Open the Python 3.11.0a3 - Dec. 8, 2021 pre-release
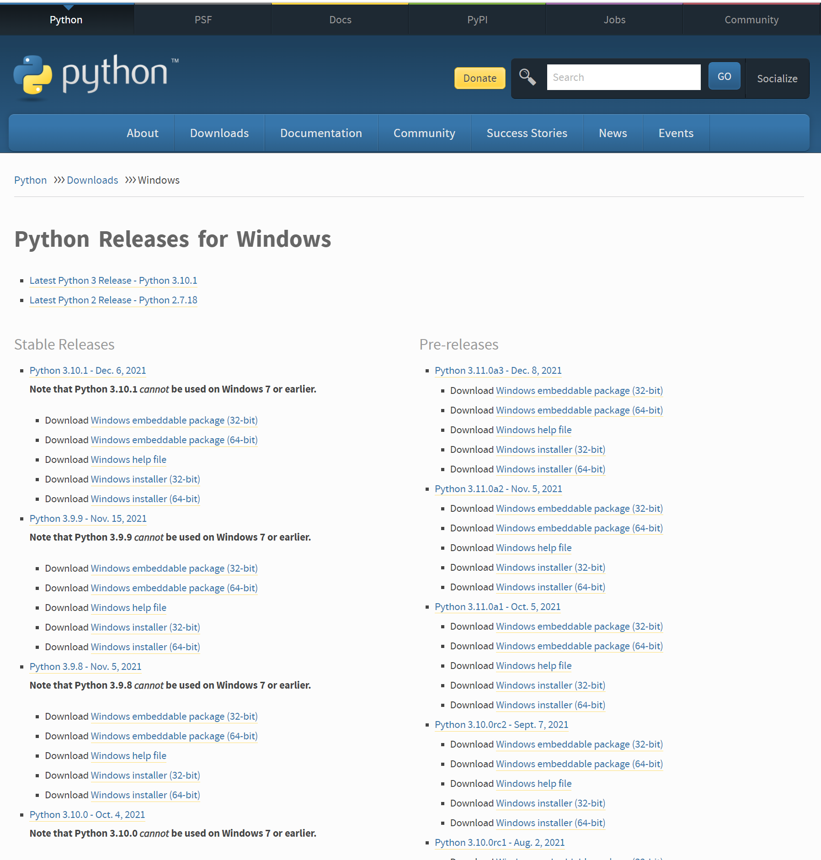This screenshot has height=860, width=821. coord(498,371)
